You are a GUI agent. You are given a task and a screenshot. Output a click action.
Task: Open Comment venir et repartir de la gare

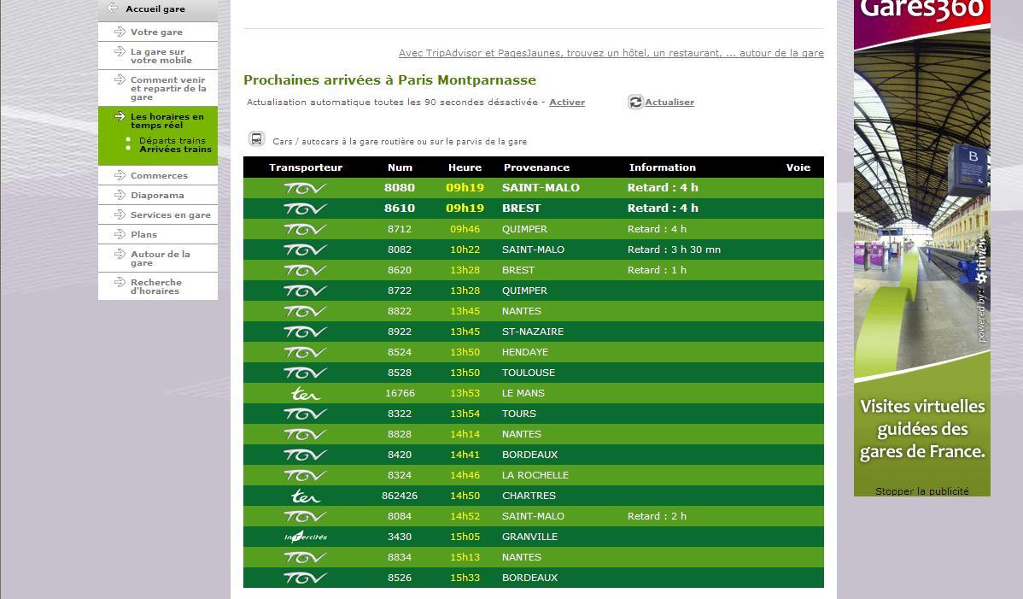(167, 88)
